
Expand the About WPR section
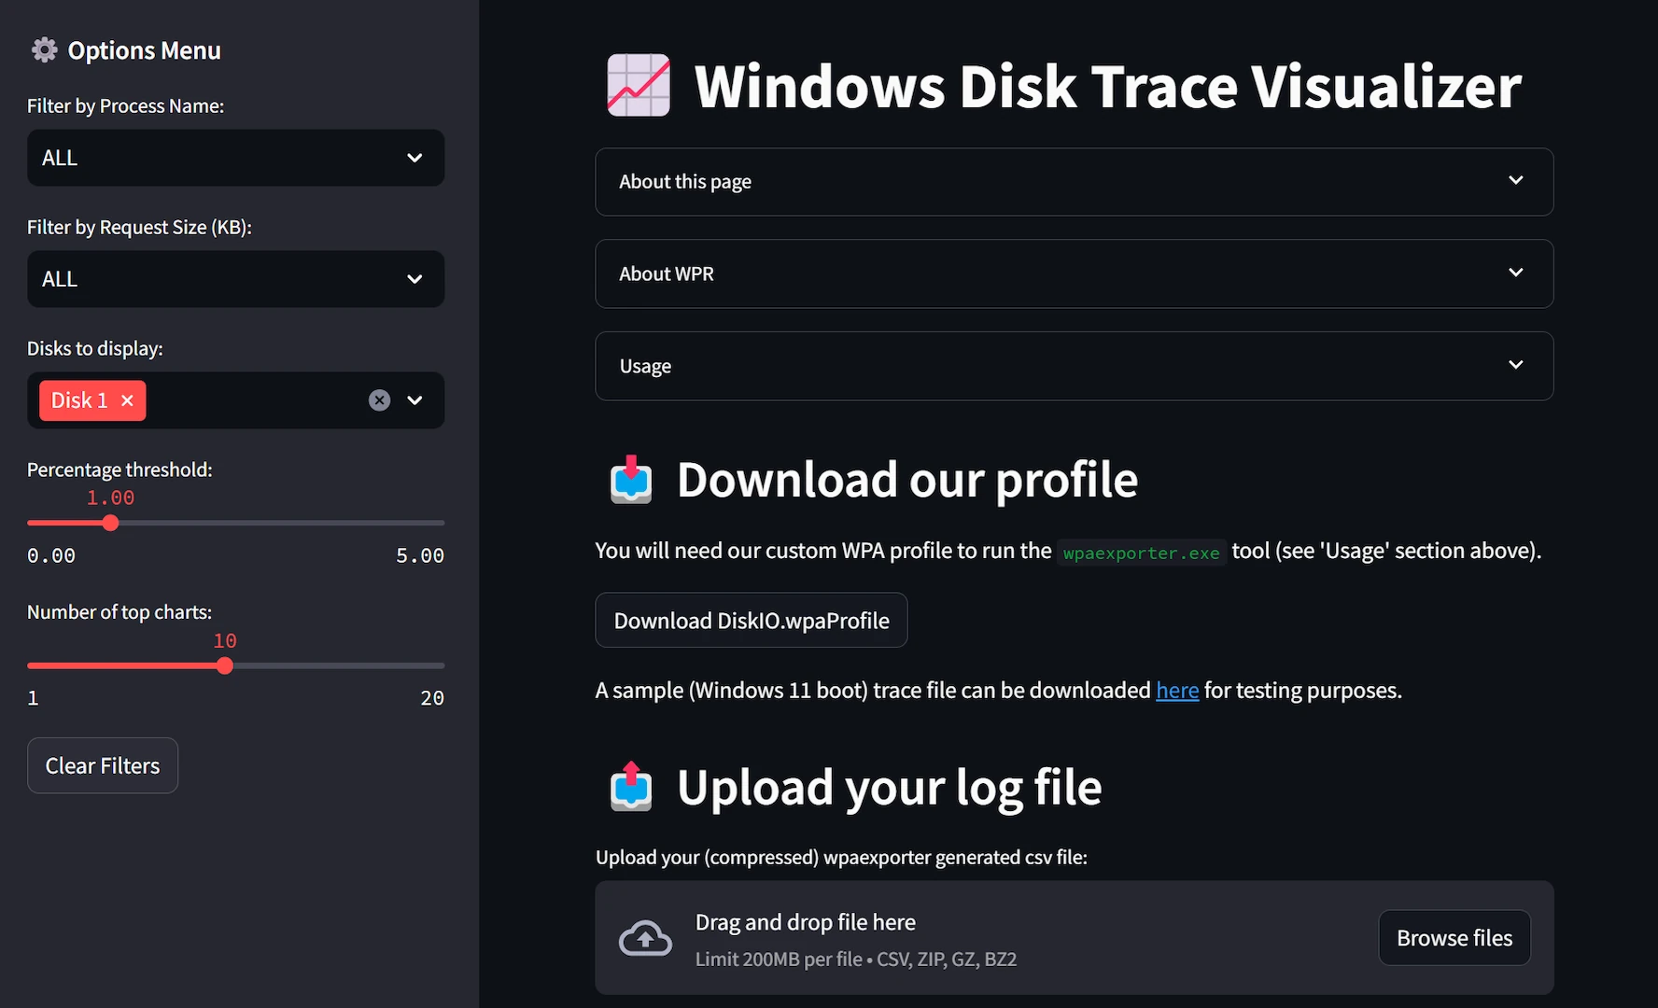click(1074, 273)
